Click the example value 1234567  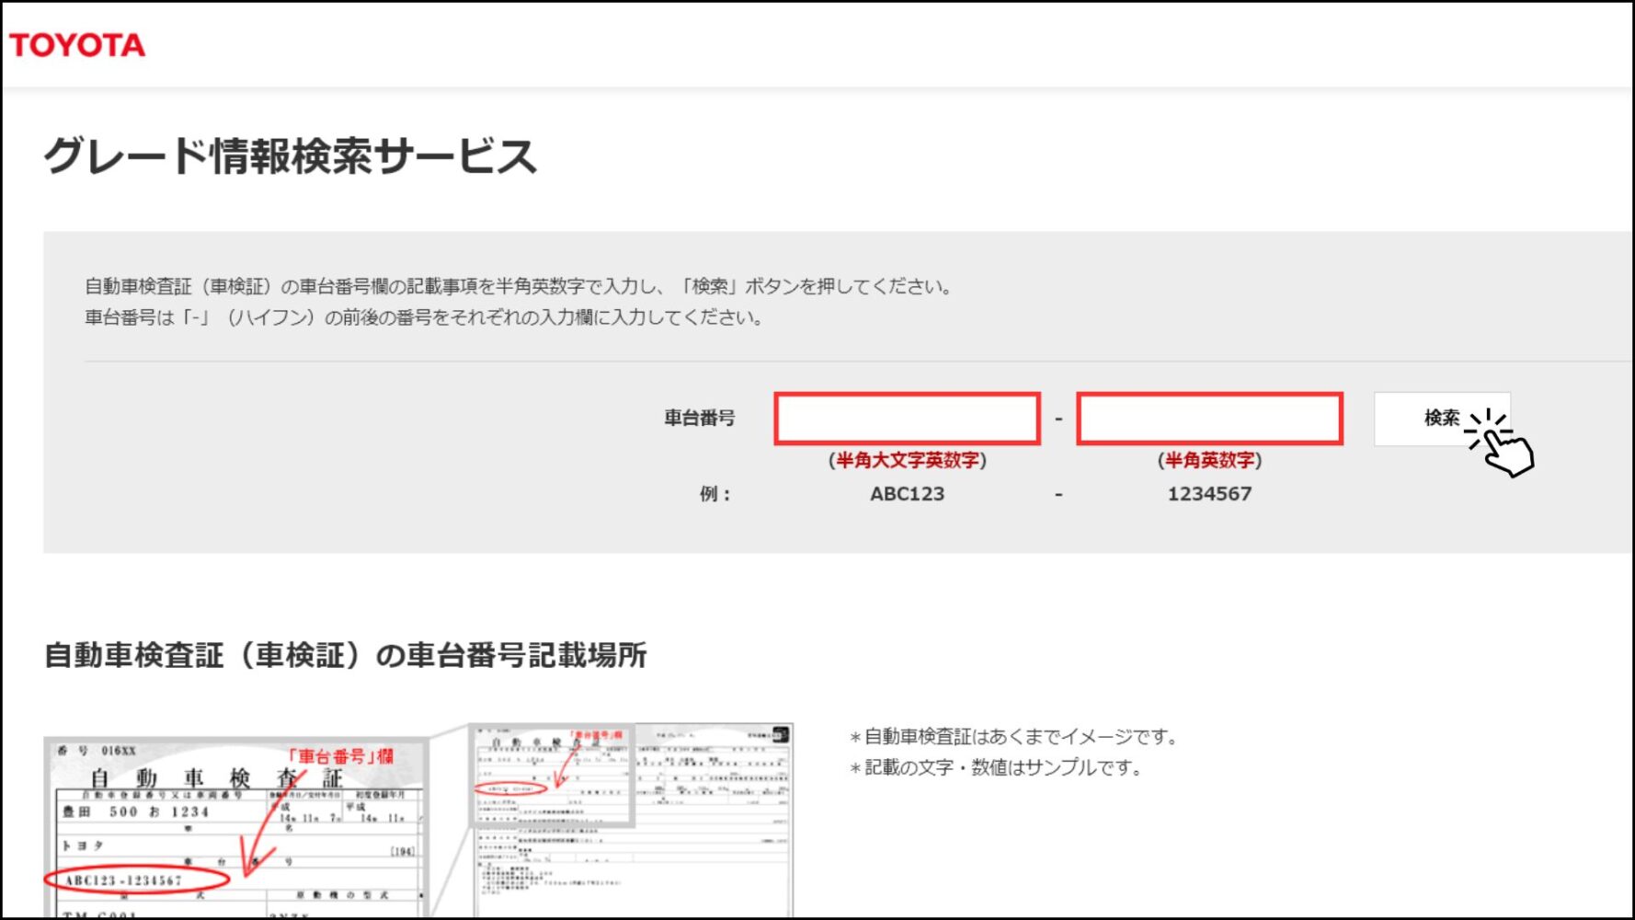click(1209, 494)
